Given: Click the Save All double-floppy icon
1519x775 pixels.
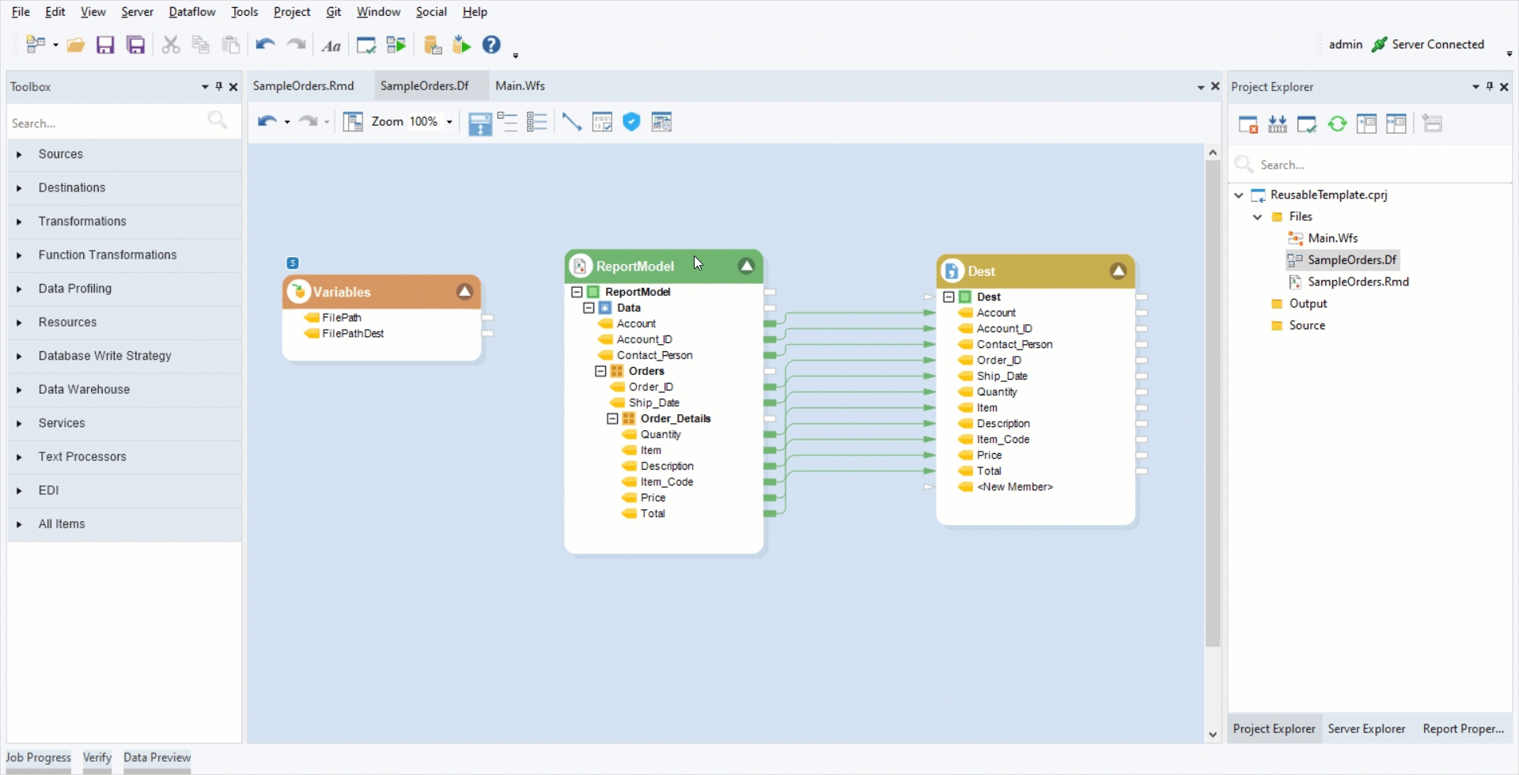Looking at the screenshot, I should pyautogui.click(x=136, y=45).
